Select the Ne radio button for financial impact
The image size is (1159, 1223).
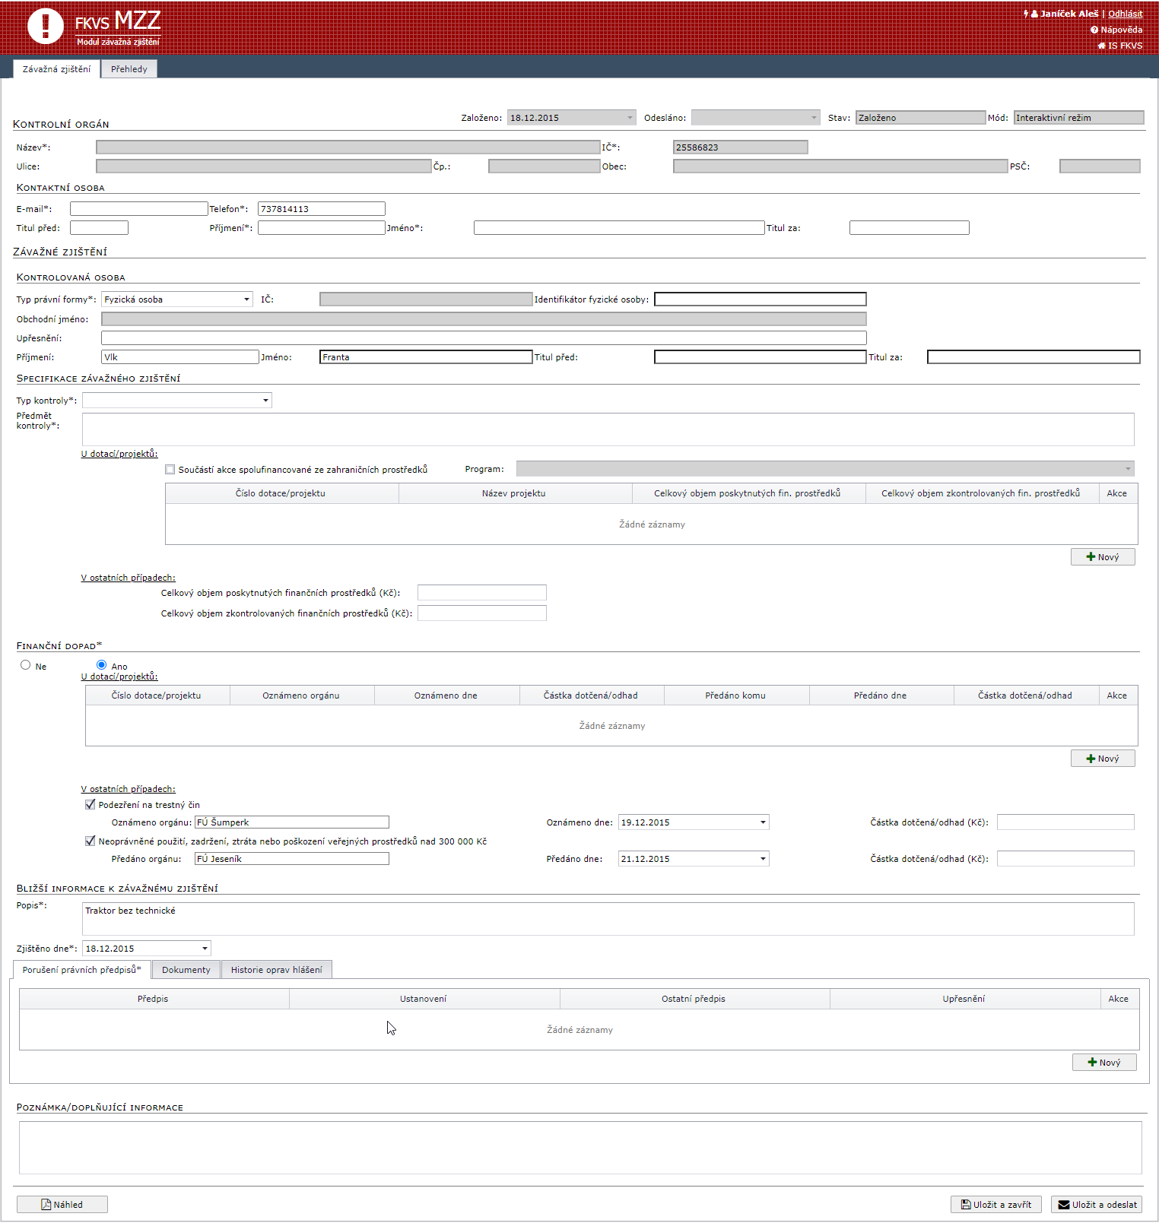[26, 665]
